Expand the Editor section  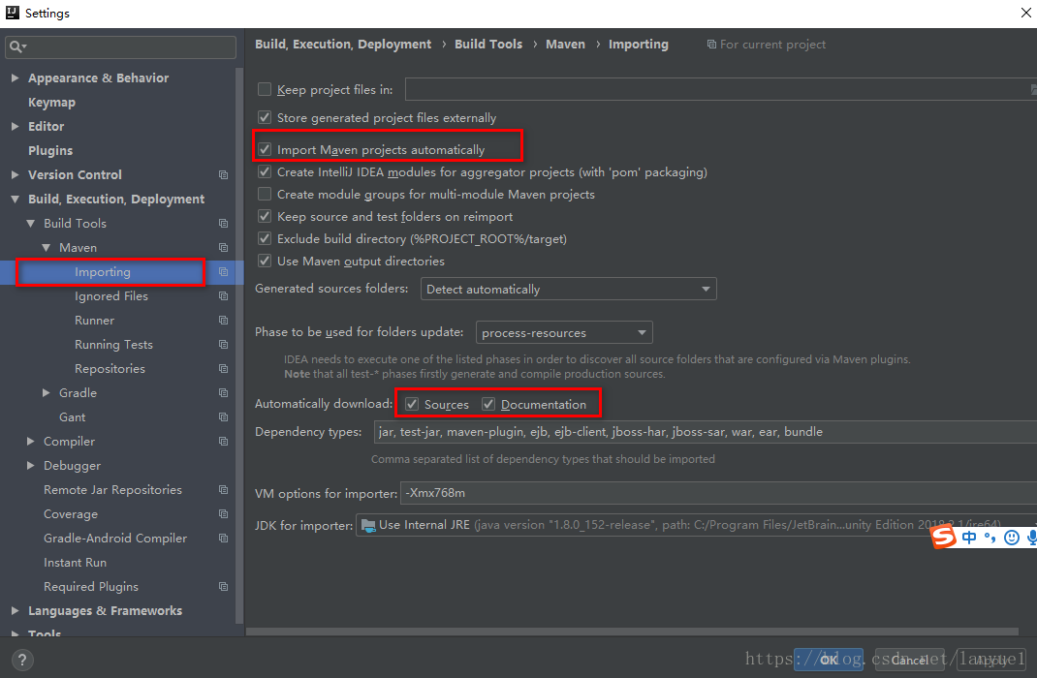click(x=15, y=126)
